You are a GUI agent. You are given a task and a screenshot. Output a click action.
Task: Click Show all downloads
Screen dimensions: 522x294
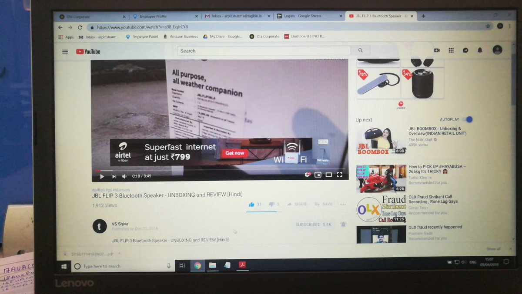493,249
